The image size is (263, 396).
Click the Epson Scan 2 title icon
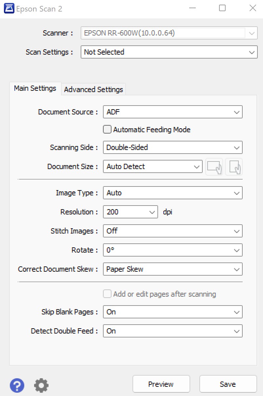(x=9, y=9)
